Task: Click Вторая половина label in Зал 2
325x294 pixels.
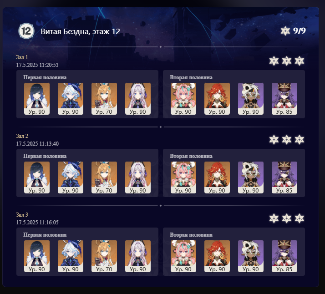Action: 191,156
